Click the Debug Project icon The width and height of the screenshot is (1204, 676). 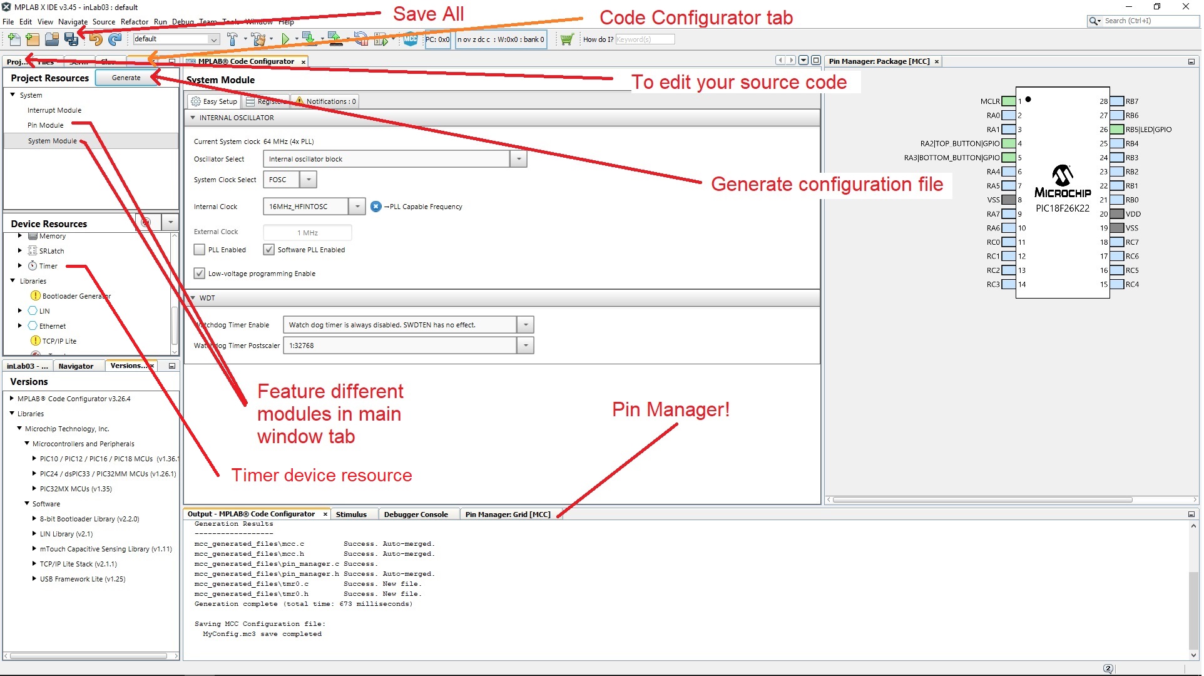click(x=380, y=39)
